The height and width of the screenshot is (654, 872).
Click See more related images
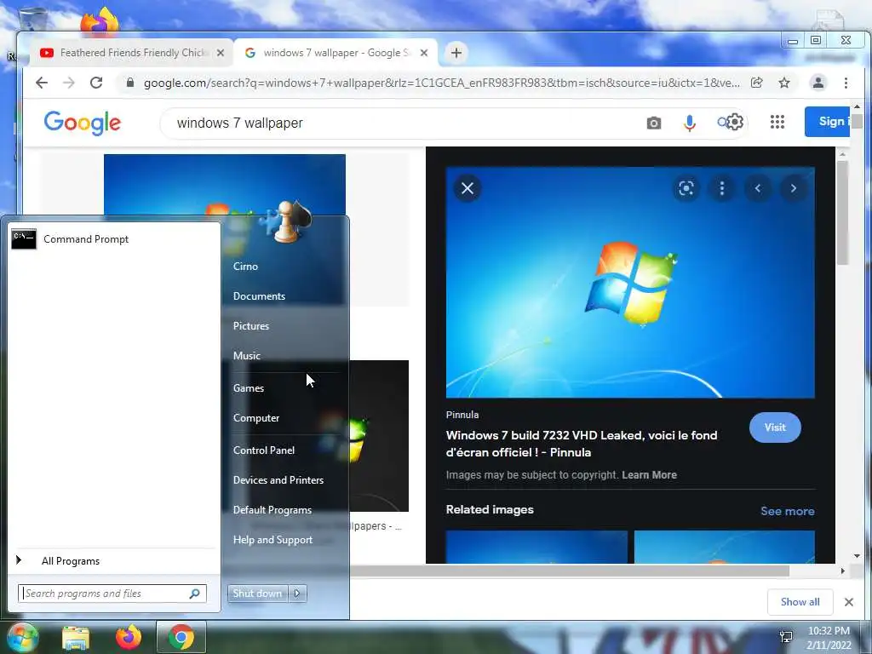coord(788,511)
